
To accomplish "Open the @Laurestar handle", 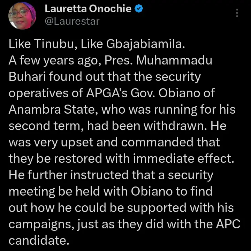I will [x=72, y=21].
